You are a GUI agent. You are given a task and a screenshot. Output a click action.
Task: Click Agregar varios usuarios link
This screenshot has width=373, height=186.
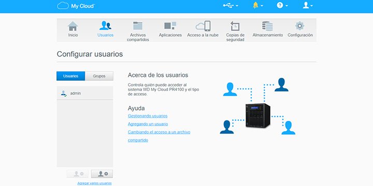[94, 183]
